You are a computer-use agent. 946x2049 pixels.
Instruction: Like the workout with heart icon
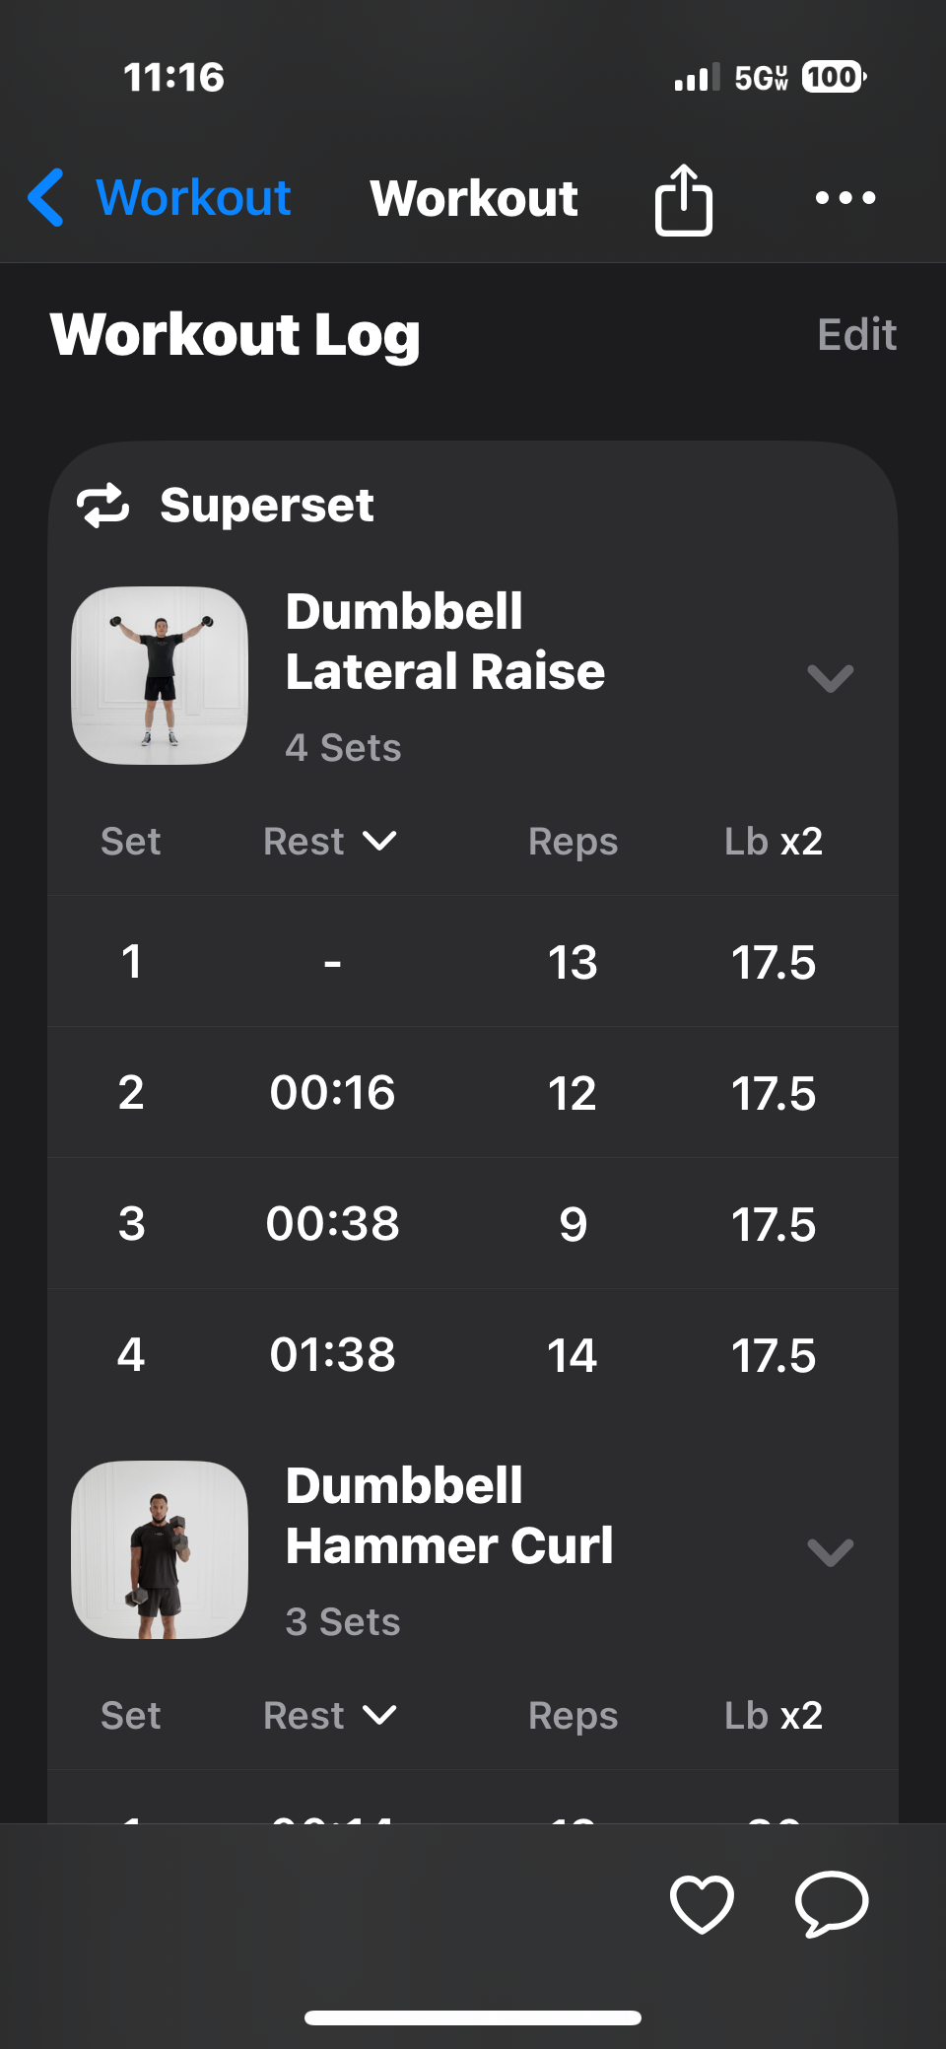point(702,1903)
